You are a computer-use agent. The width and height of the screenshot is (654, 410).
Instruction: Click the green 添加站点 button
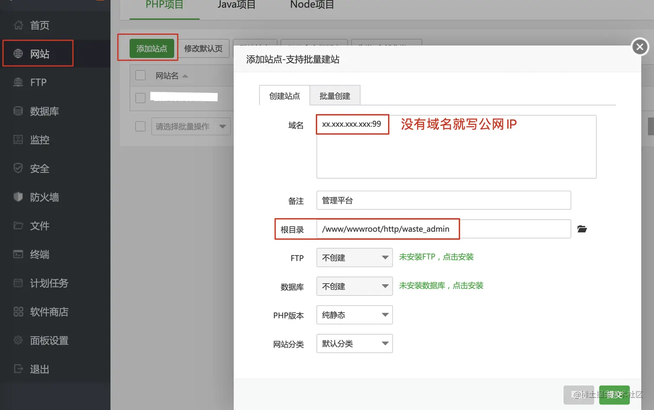(152, 48)
